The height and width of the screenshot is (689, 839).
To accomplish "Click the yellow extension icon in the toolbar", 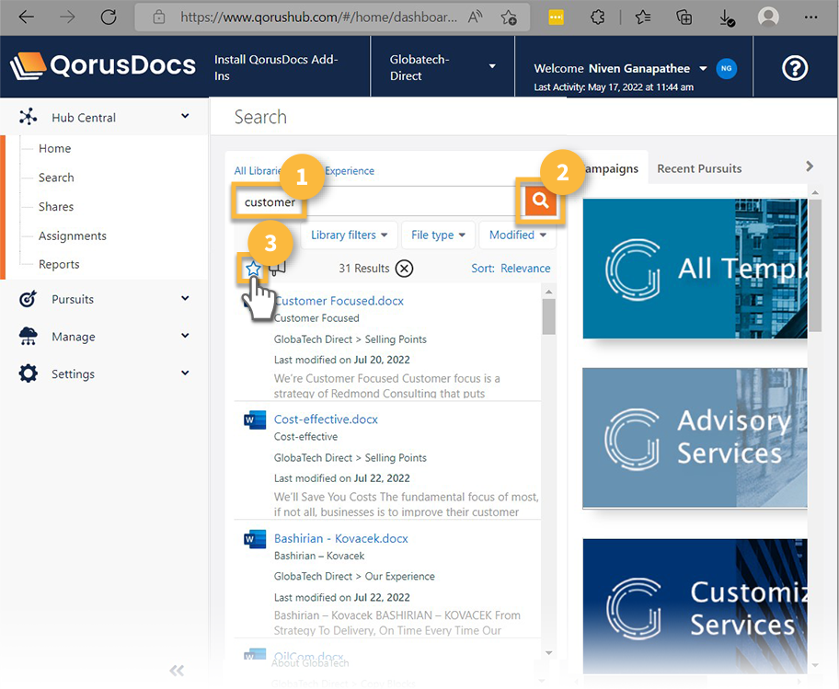I will (x=556, y=17).
